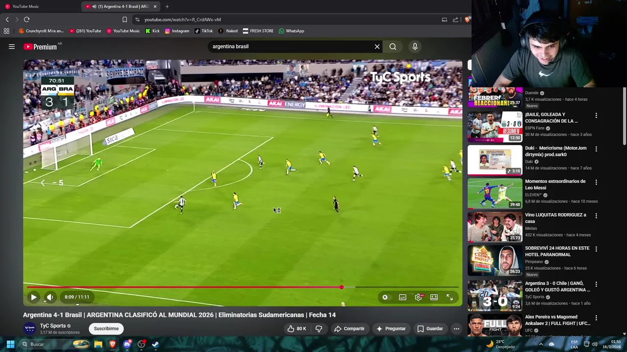Open Instagram bookmark
The image size is (627, 352).
click(x=177, y=31)
